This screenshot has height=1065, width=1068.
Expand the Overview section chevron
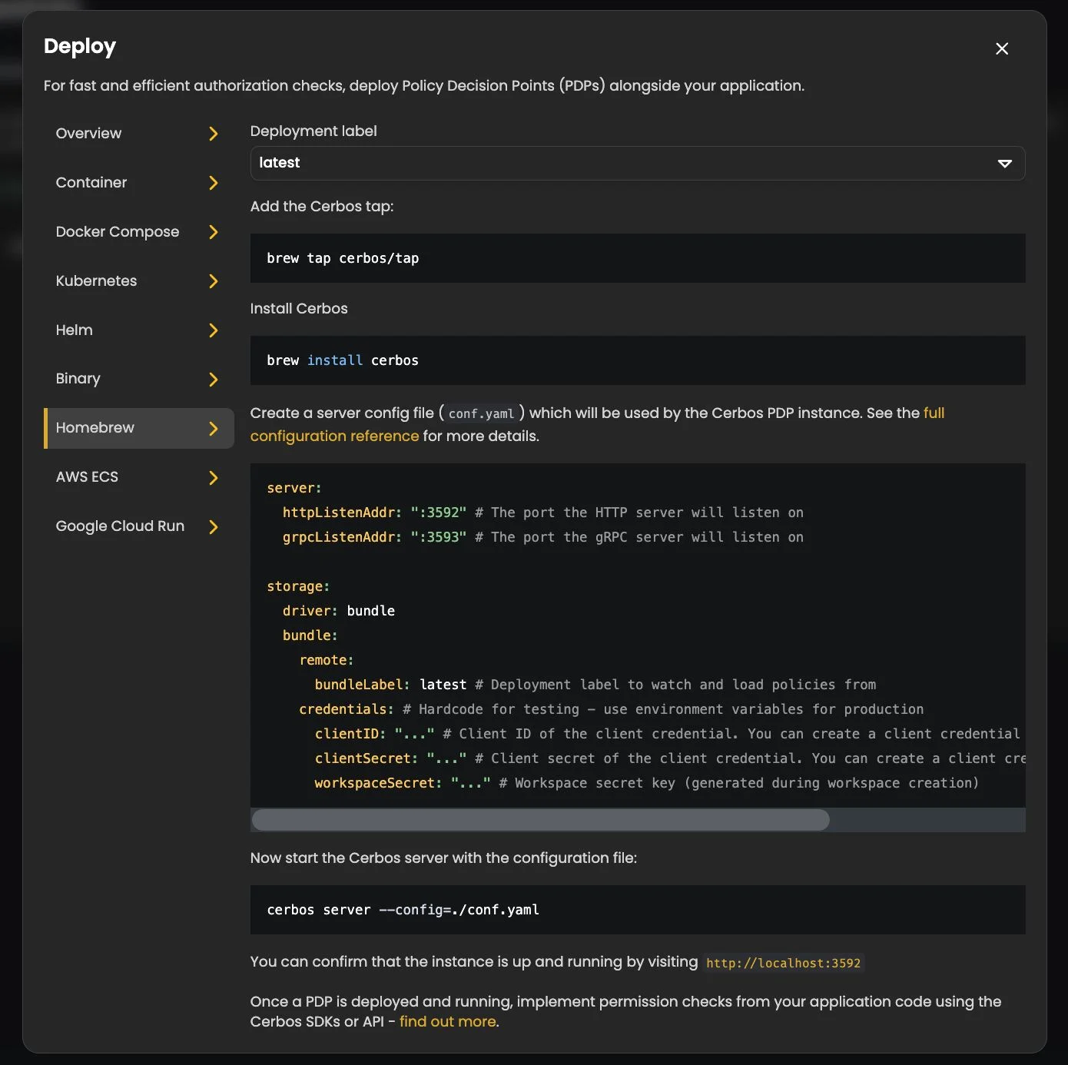pyautogui.click(x=213, y=134)
